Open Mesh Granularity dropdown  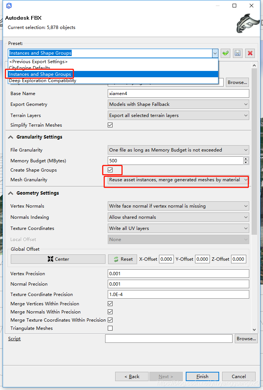[x=178, y=180]
